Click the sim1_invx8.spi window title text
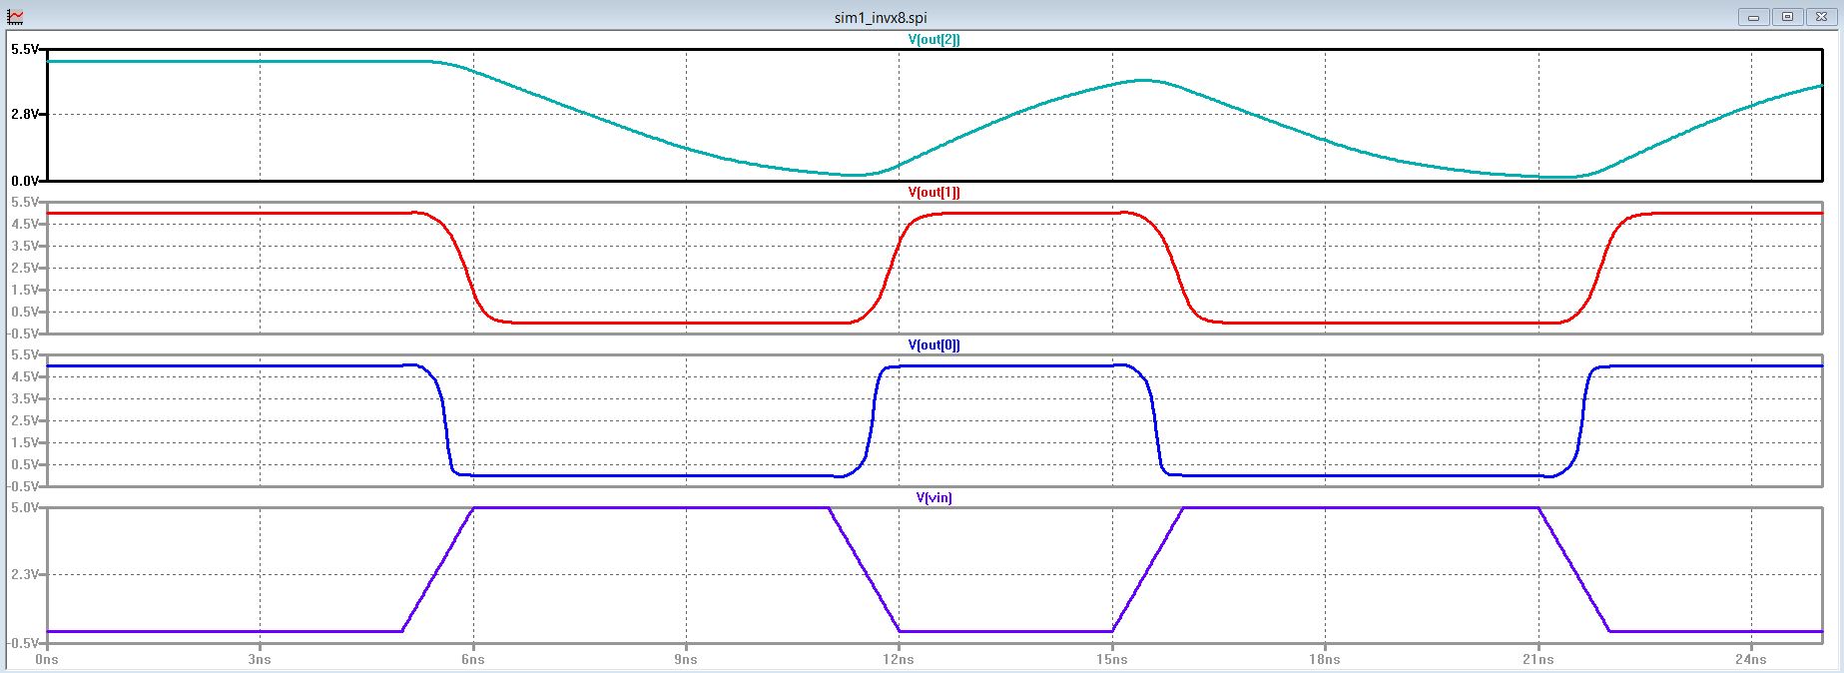Screen dimensions: 1844x673 click(880, 18)
